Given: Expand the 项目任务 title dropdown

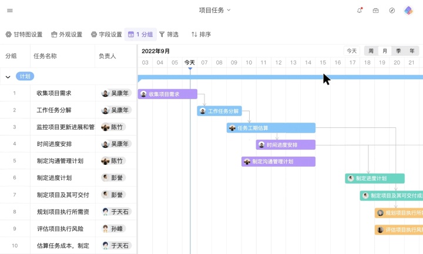Looking at the screenshot, I should coord(215,10).
